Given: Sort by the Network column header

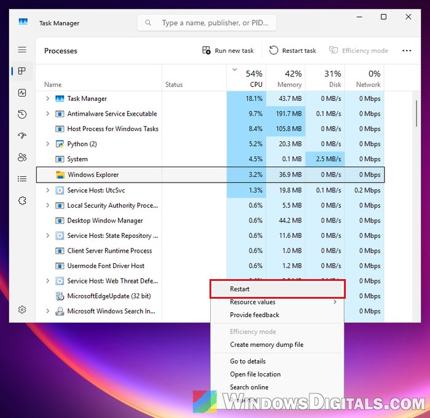Looking at the screenshot, I should pyautogui.click(x=364, y=78).
